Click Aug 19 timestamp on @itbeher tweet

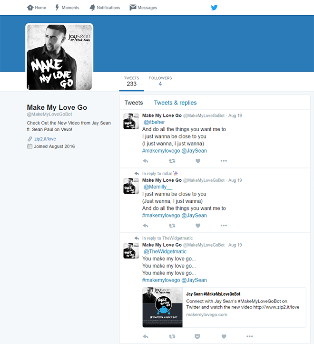pyautogui.click(x=235, y=115)
